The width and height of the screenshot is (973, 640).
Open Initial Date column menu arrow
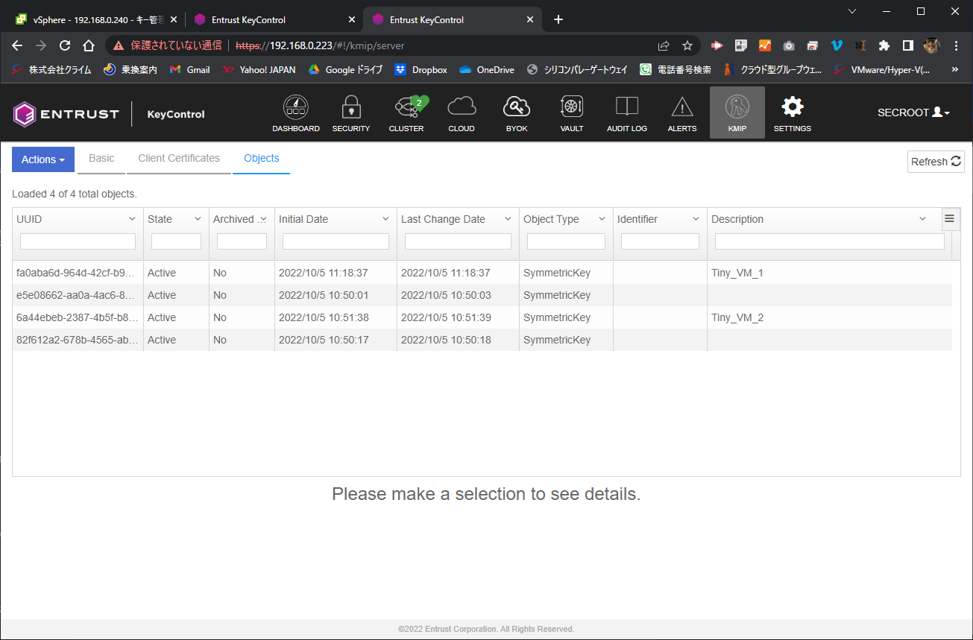pos(385,219)
